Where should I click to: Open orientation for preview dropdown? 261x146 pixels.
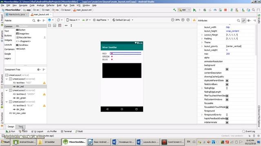pyautogui.click(x=60, y=20)
